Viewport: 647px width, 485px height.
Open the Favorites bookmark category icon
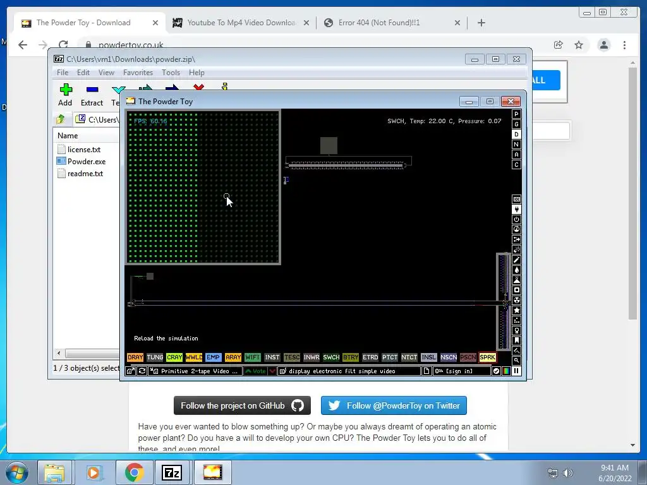pos(516,340)
